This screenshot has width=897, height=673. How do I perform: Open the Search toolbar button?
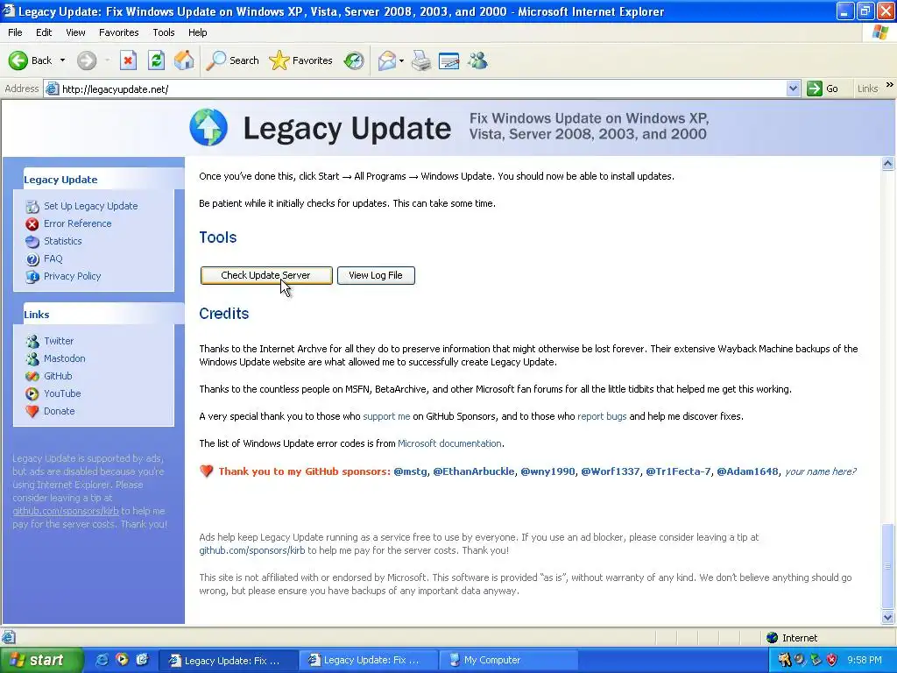(x=232, y=60)
